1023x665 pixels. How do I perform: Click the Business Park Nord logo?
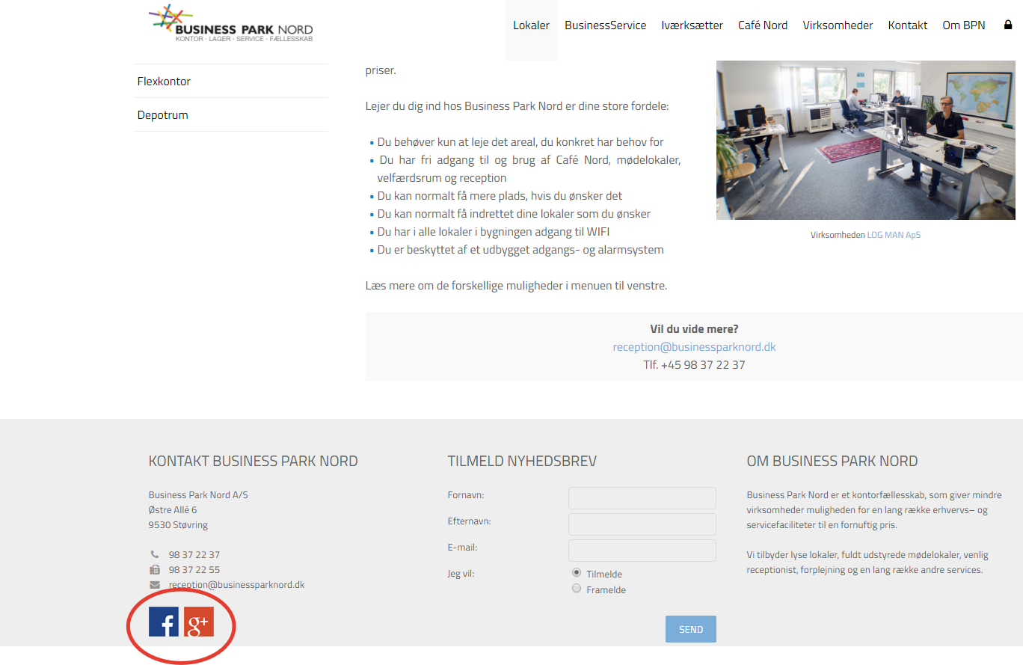[x=230, y=24]
